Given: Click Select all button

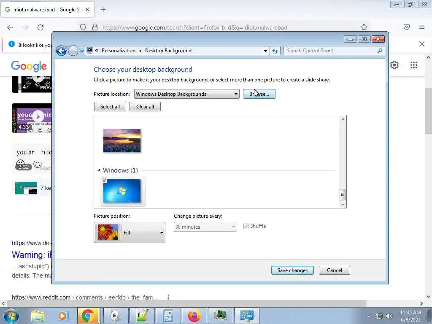Looking at the screenshot, I should (110, 107).
